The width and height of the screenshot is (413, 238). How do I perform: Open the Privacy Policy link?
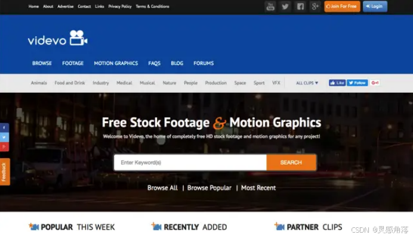pyautogui.click(x=120, y=7)
